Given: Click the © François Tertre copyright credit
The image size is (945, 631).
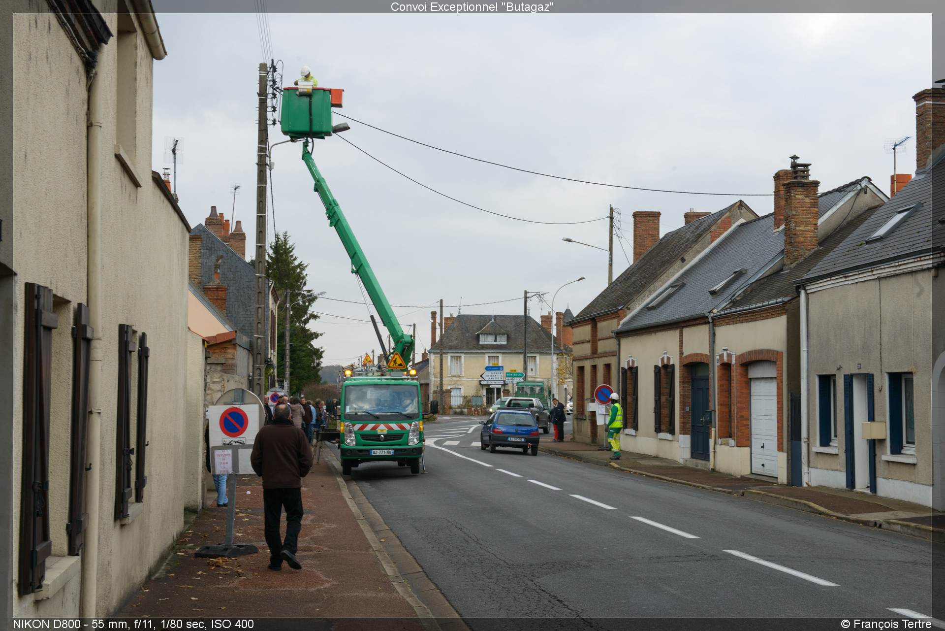Looking at the screenshot, I should tap(886, 624).
